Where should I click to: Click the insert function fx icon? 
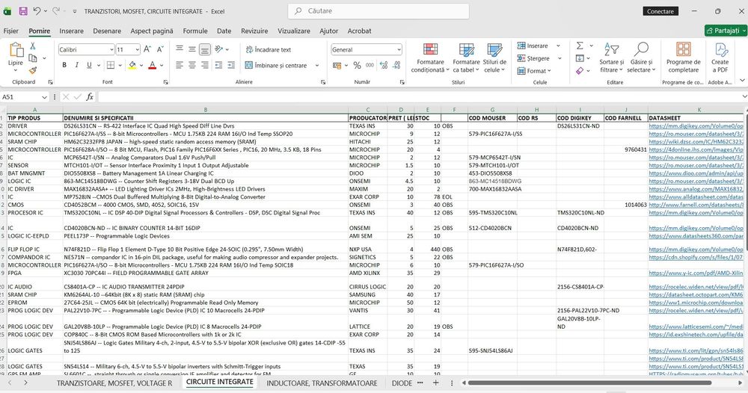(x=90, y=96)
